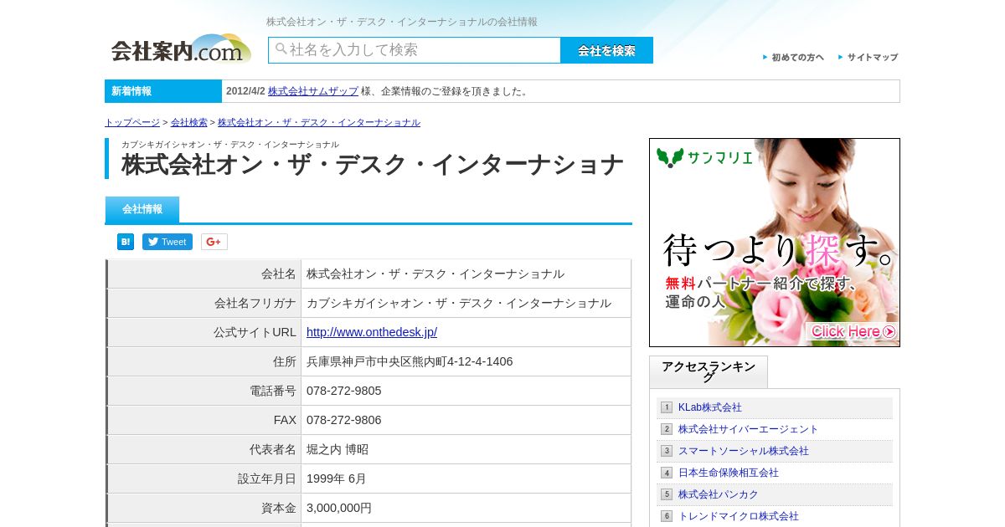The image size is (1005, 527).
Task: Click the 会社を検索 search button
Action: click(607, 50)
